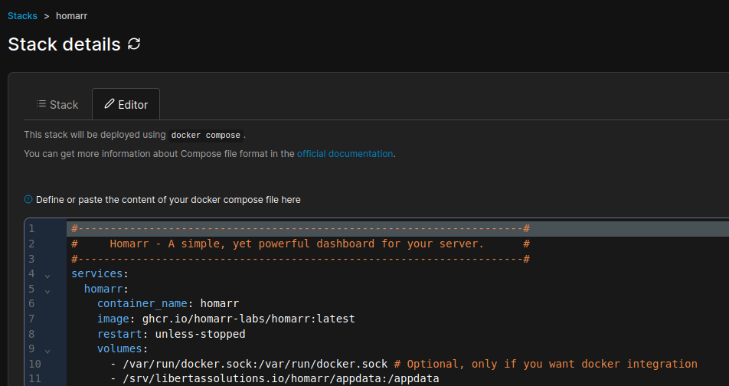Click the image line ghcr.io/homarr-labs/homarr:latest
729x386 pixels.
tap(226, 319)
